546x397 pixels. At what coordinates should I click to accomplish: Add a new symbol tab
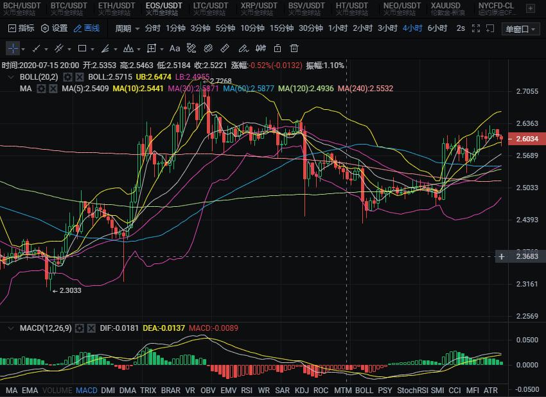pyautogui.click(x=531, y=8)
